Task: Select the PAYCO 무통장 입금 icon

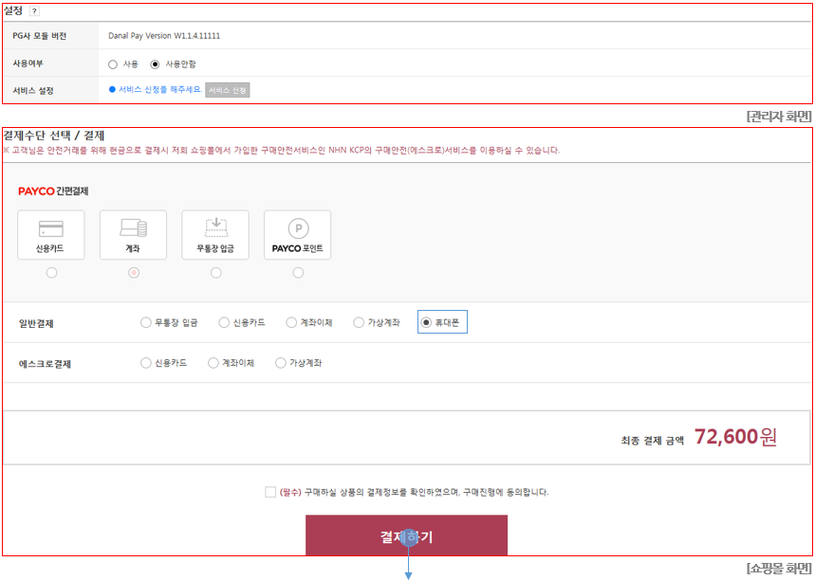Action: [215, 235]
